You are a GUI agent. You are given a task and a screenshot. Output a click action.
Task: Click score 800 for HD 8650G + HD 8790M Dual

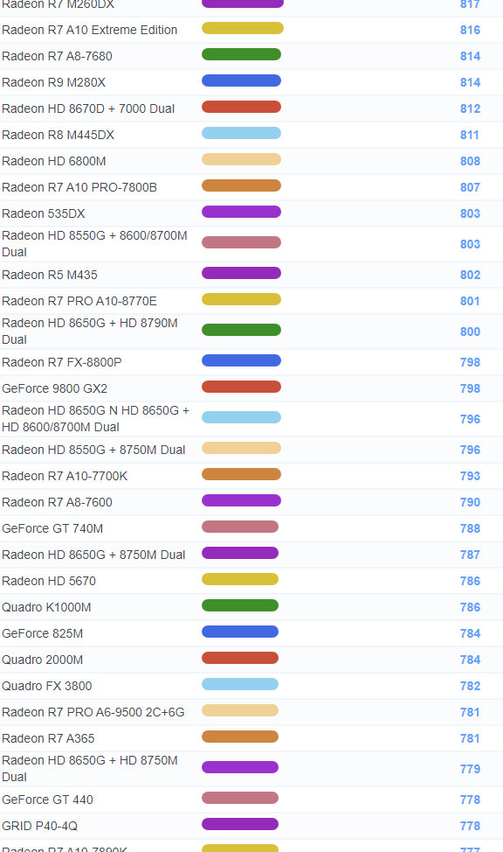coord(470,332)
